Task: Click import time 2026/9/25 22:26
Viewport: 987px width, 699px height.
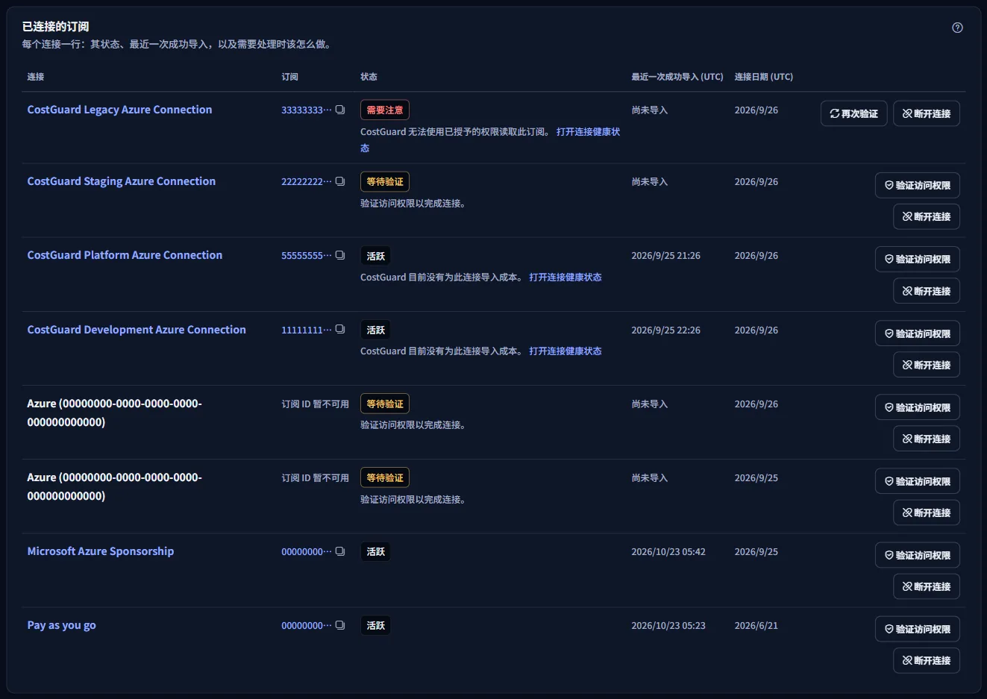Action: (x=665, y=330)
